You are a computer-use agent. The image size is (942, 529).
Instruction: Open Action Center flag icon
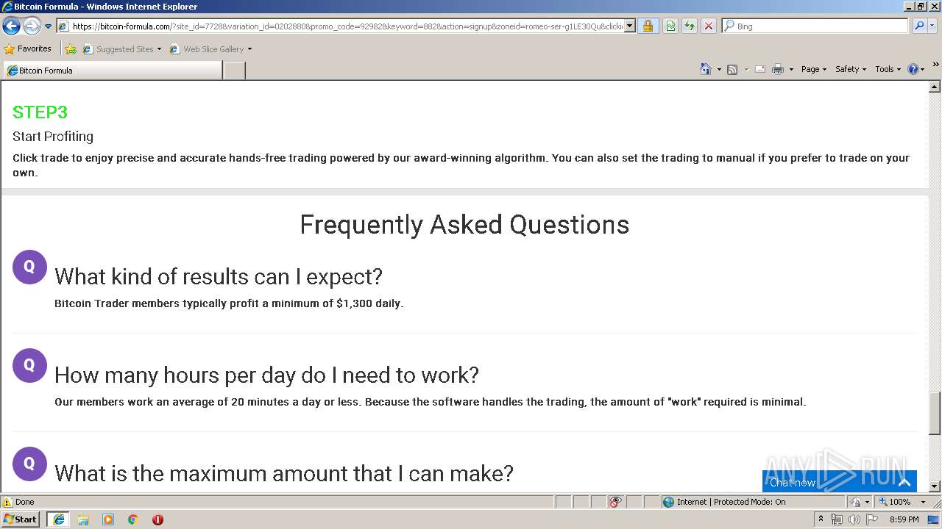tap(872, 519)
